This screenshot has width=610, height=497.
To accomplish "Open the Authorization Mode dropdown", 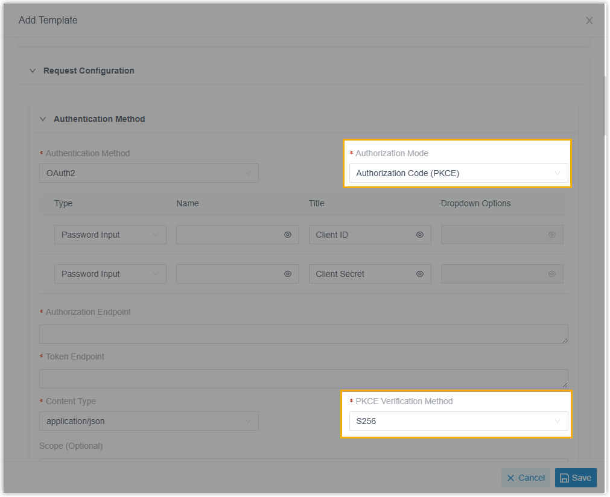I will [458, 173].
